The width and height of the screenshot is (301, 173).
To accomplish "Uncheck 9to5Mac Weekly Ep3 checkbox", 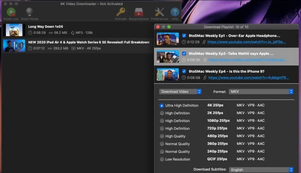I will (x=184, y=53).
